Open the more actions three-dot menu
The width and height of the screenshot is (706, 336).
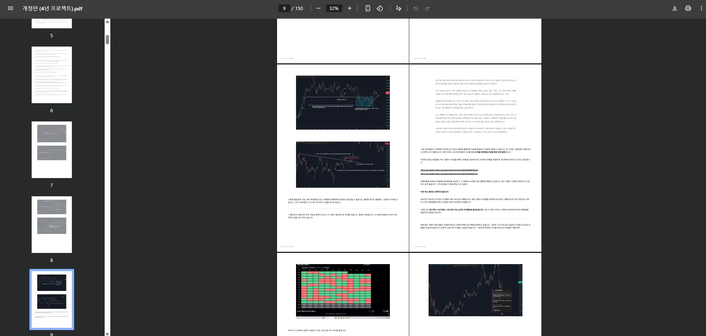click(701, 8)
